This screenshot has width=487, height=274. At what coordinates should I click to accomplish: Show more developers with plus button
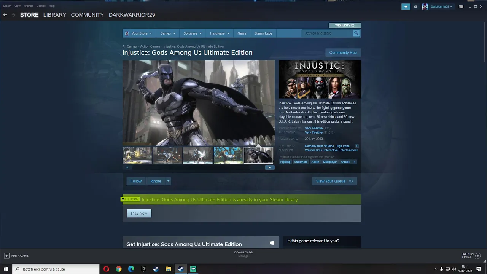[x=356, y=146]
